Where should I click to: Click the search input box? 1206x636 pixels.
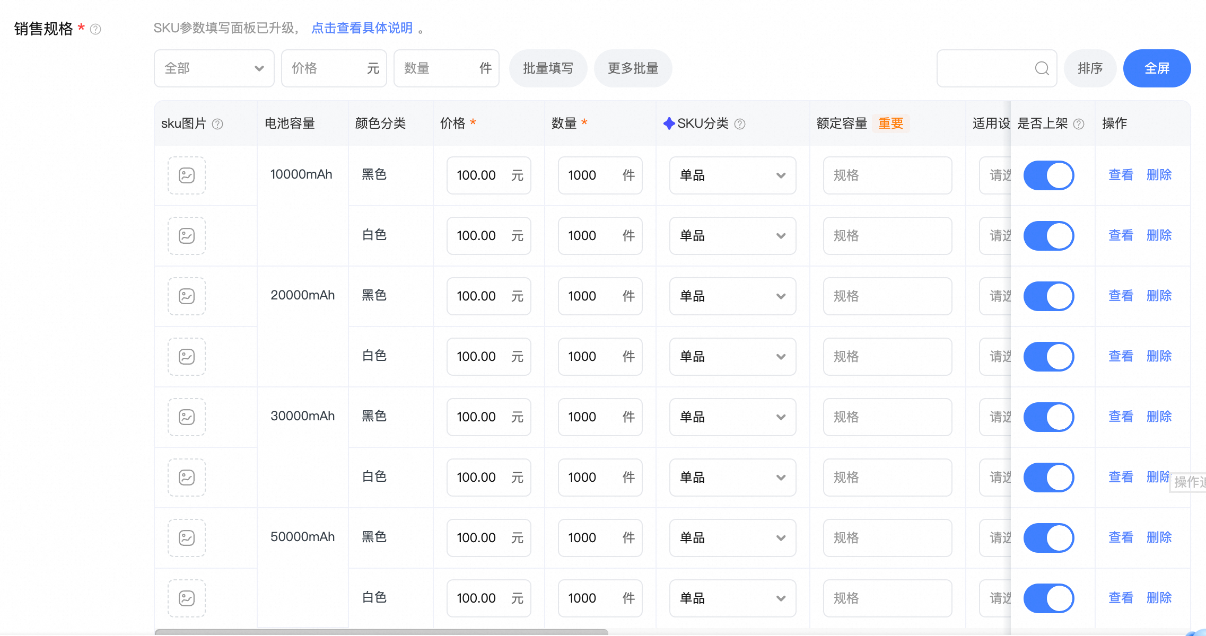(997, 68)
